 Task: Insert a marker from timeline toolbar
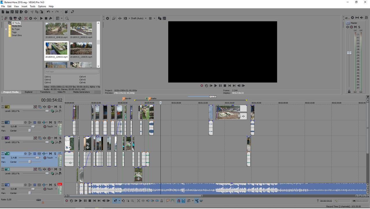168,201
